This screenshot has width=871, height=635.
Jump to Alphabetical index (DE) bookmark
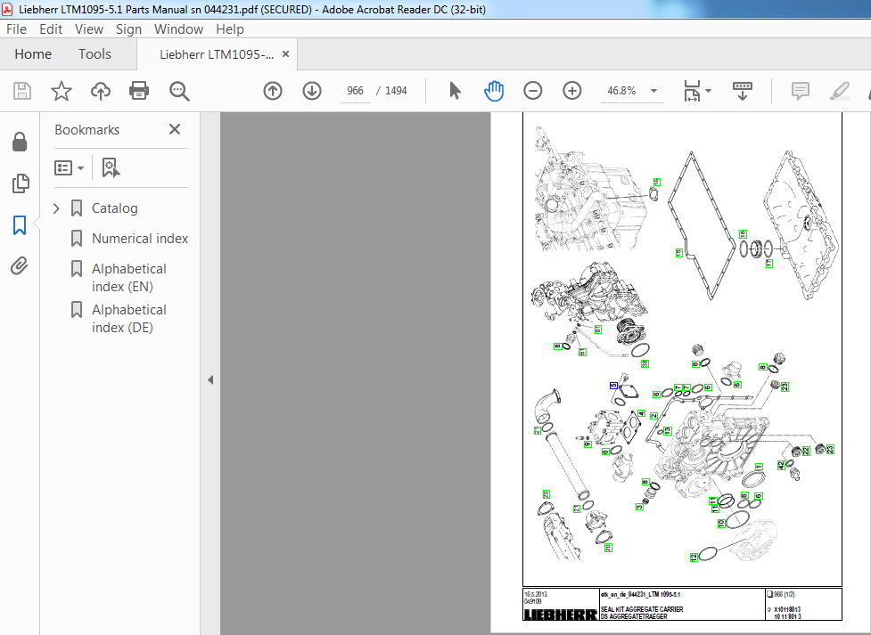click(129, 319)
